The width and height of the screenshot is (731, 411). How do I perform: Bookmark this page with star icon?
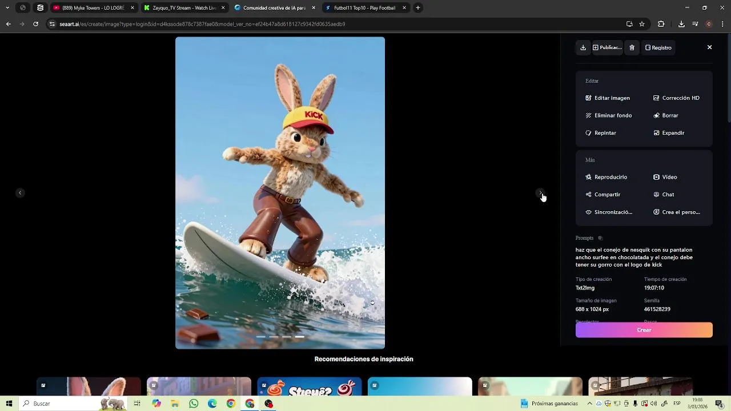point(642,24)
